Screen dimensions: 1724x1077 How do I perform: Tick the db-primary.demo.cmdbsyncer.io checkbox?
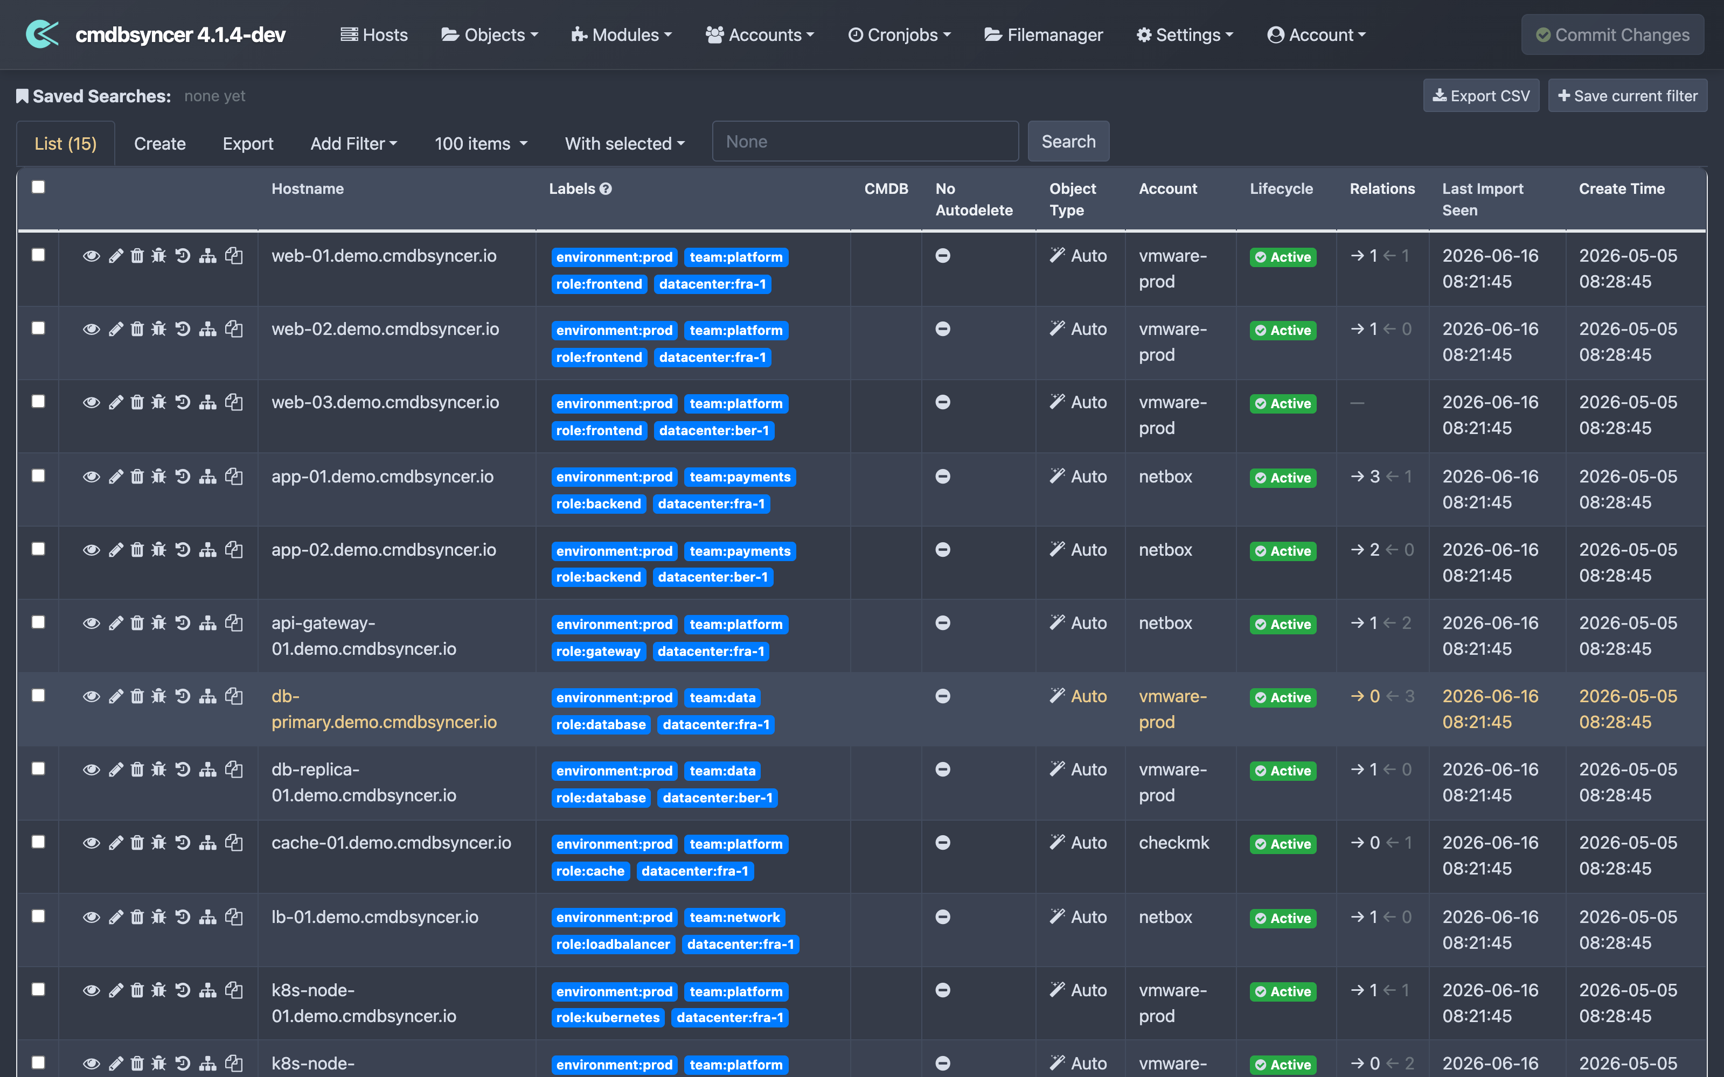tap(38, 696)
